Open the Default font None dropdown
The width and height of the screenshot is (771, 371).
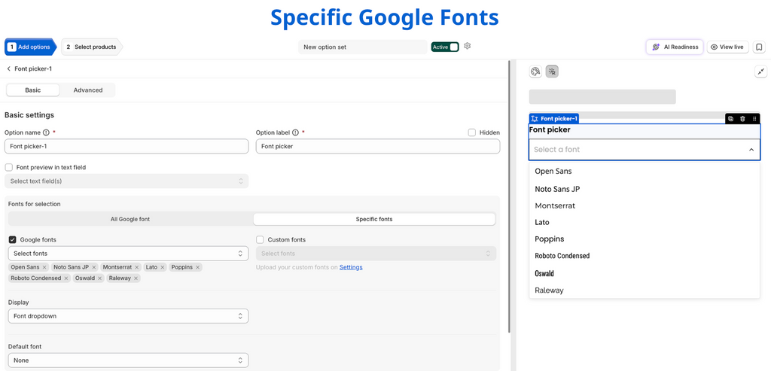(x=128, y=360)
